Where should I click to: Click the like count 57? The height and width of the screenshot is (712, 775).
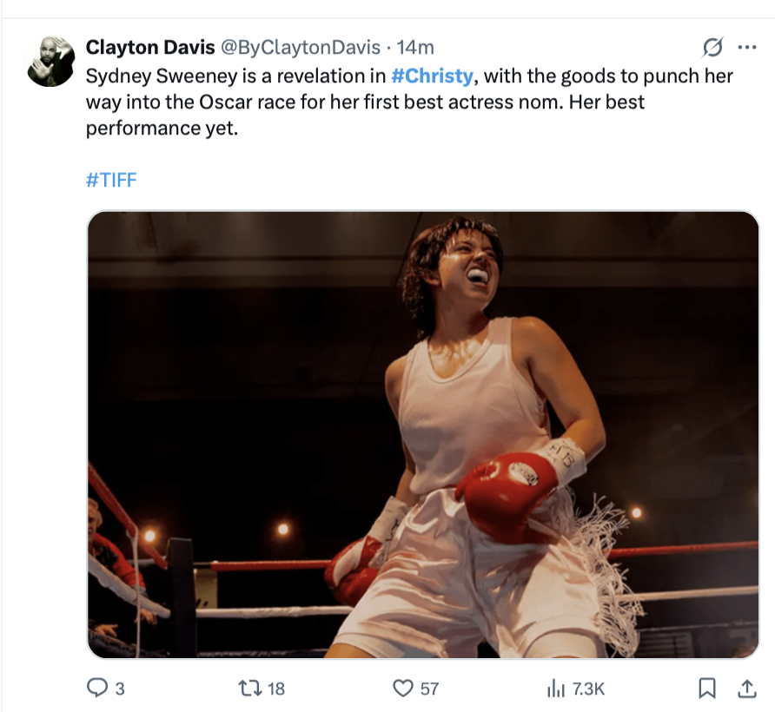point(429,689)
